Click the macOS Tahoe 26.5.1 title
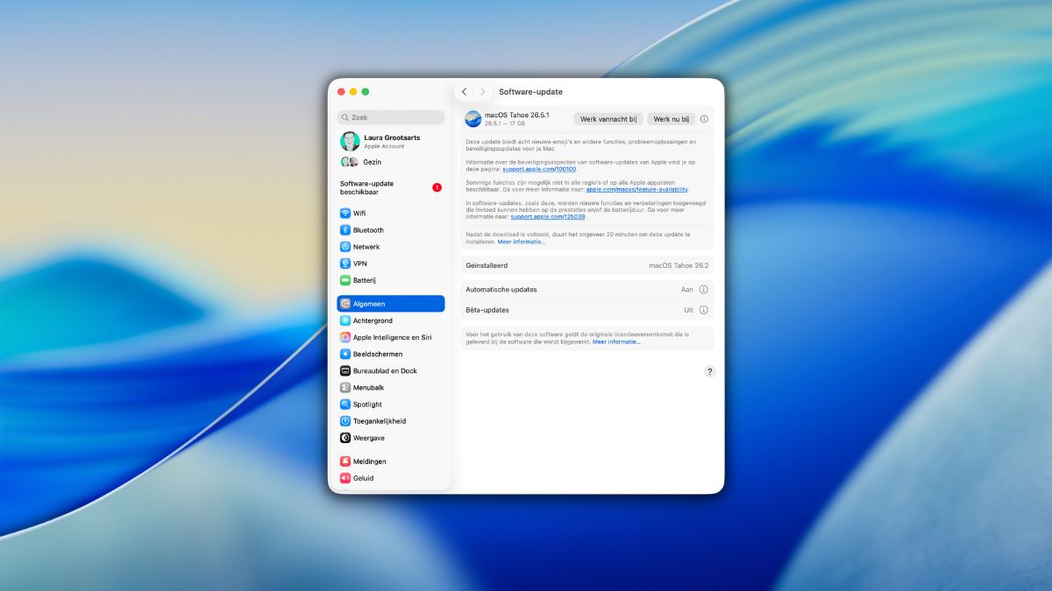The image size is (1052, 591). (x=517, y=115)
